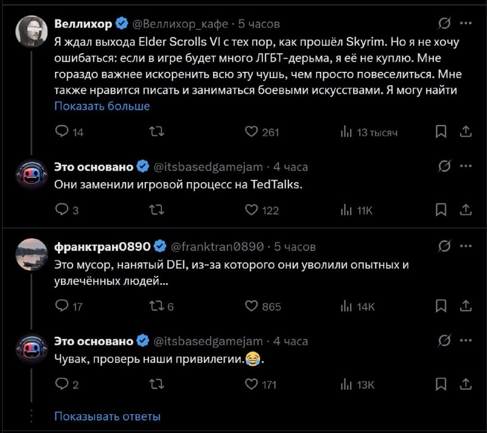
Task: Open more options menu on Веллихор's tweet
Action: tap(466, 23)
